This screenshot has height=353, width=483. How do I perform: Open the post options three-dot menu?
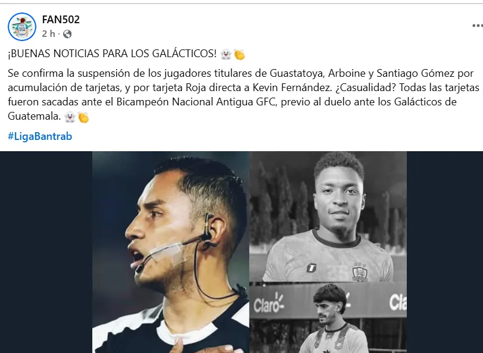pos(478,26)
